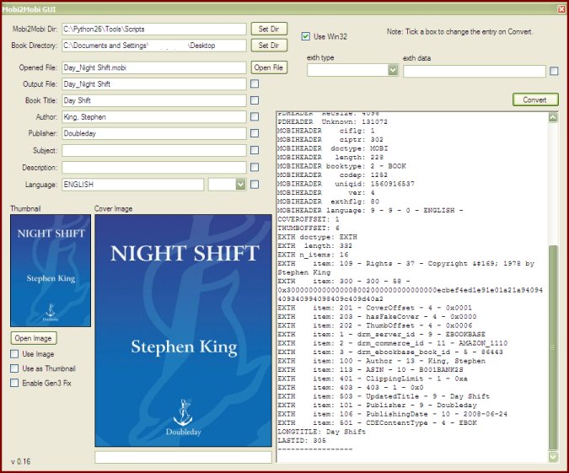This screenshot has width=569, height=473.
Task: Click the Book Title field
Action: [x=154, y=100]
